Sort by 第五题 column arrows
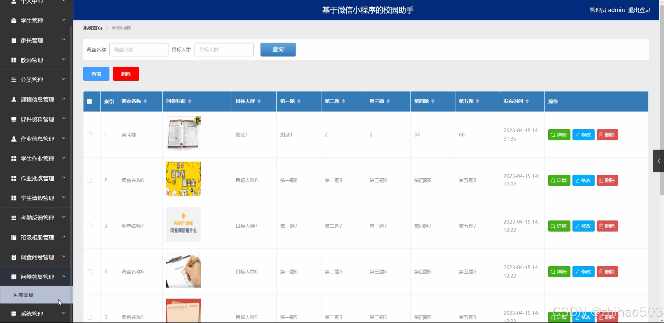 pyautogui.click(x=478, y=101)
